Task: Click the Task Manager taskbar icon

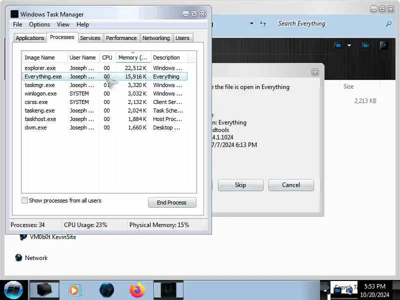Action: tap(168, 290)
